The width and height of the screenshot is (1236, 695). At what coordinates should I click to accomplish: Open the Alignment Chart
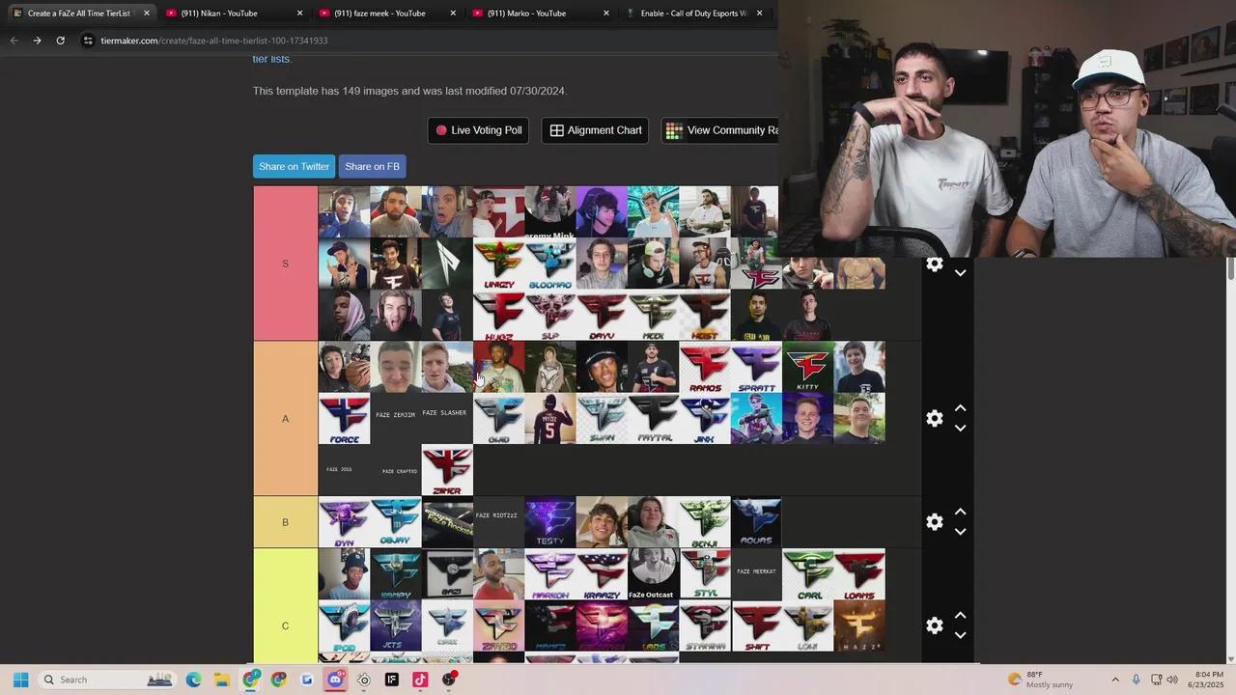595,130
